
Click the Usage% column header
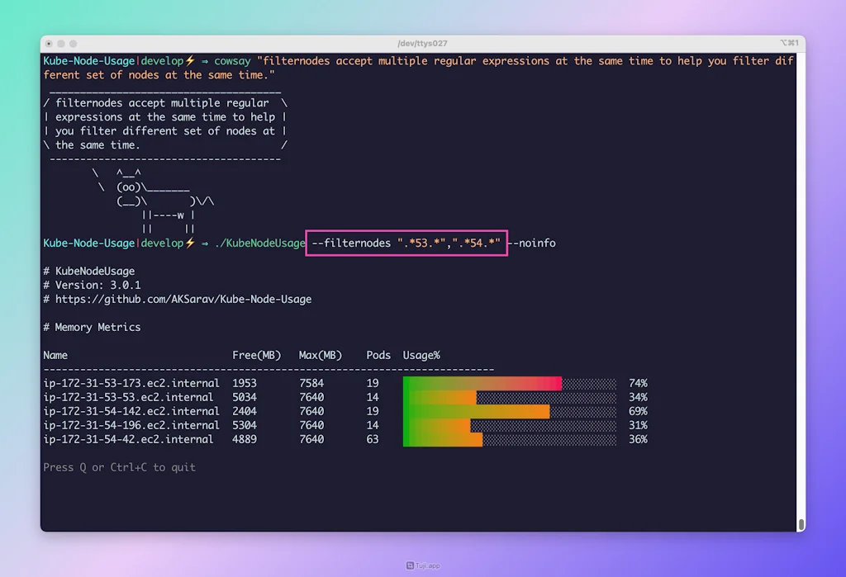point(421,355)
